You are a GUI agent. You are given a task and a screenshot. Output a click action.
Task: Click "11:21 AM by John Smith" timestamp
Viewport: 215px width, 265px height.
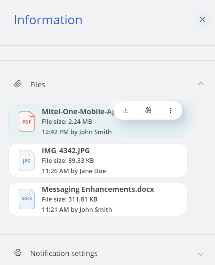pos(77,209)
